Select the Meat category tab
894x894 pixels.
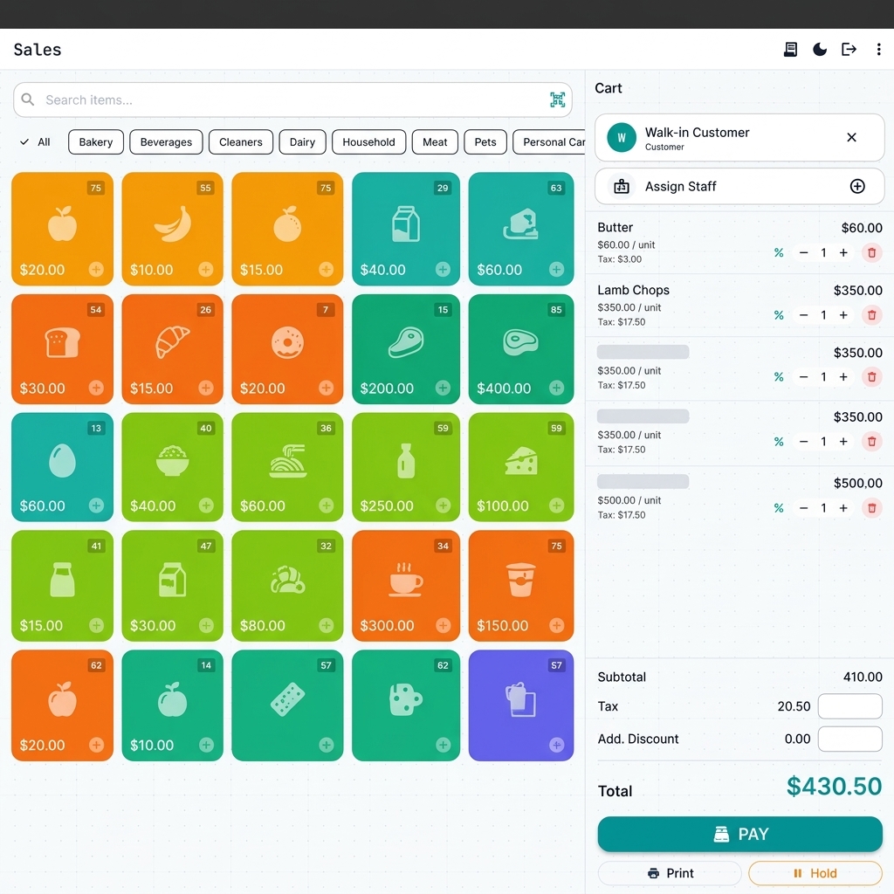tap(435, 141)
